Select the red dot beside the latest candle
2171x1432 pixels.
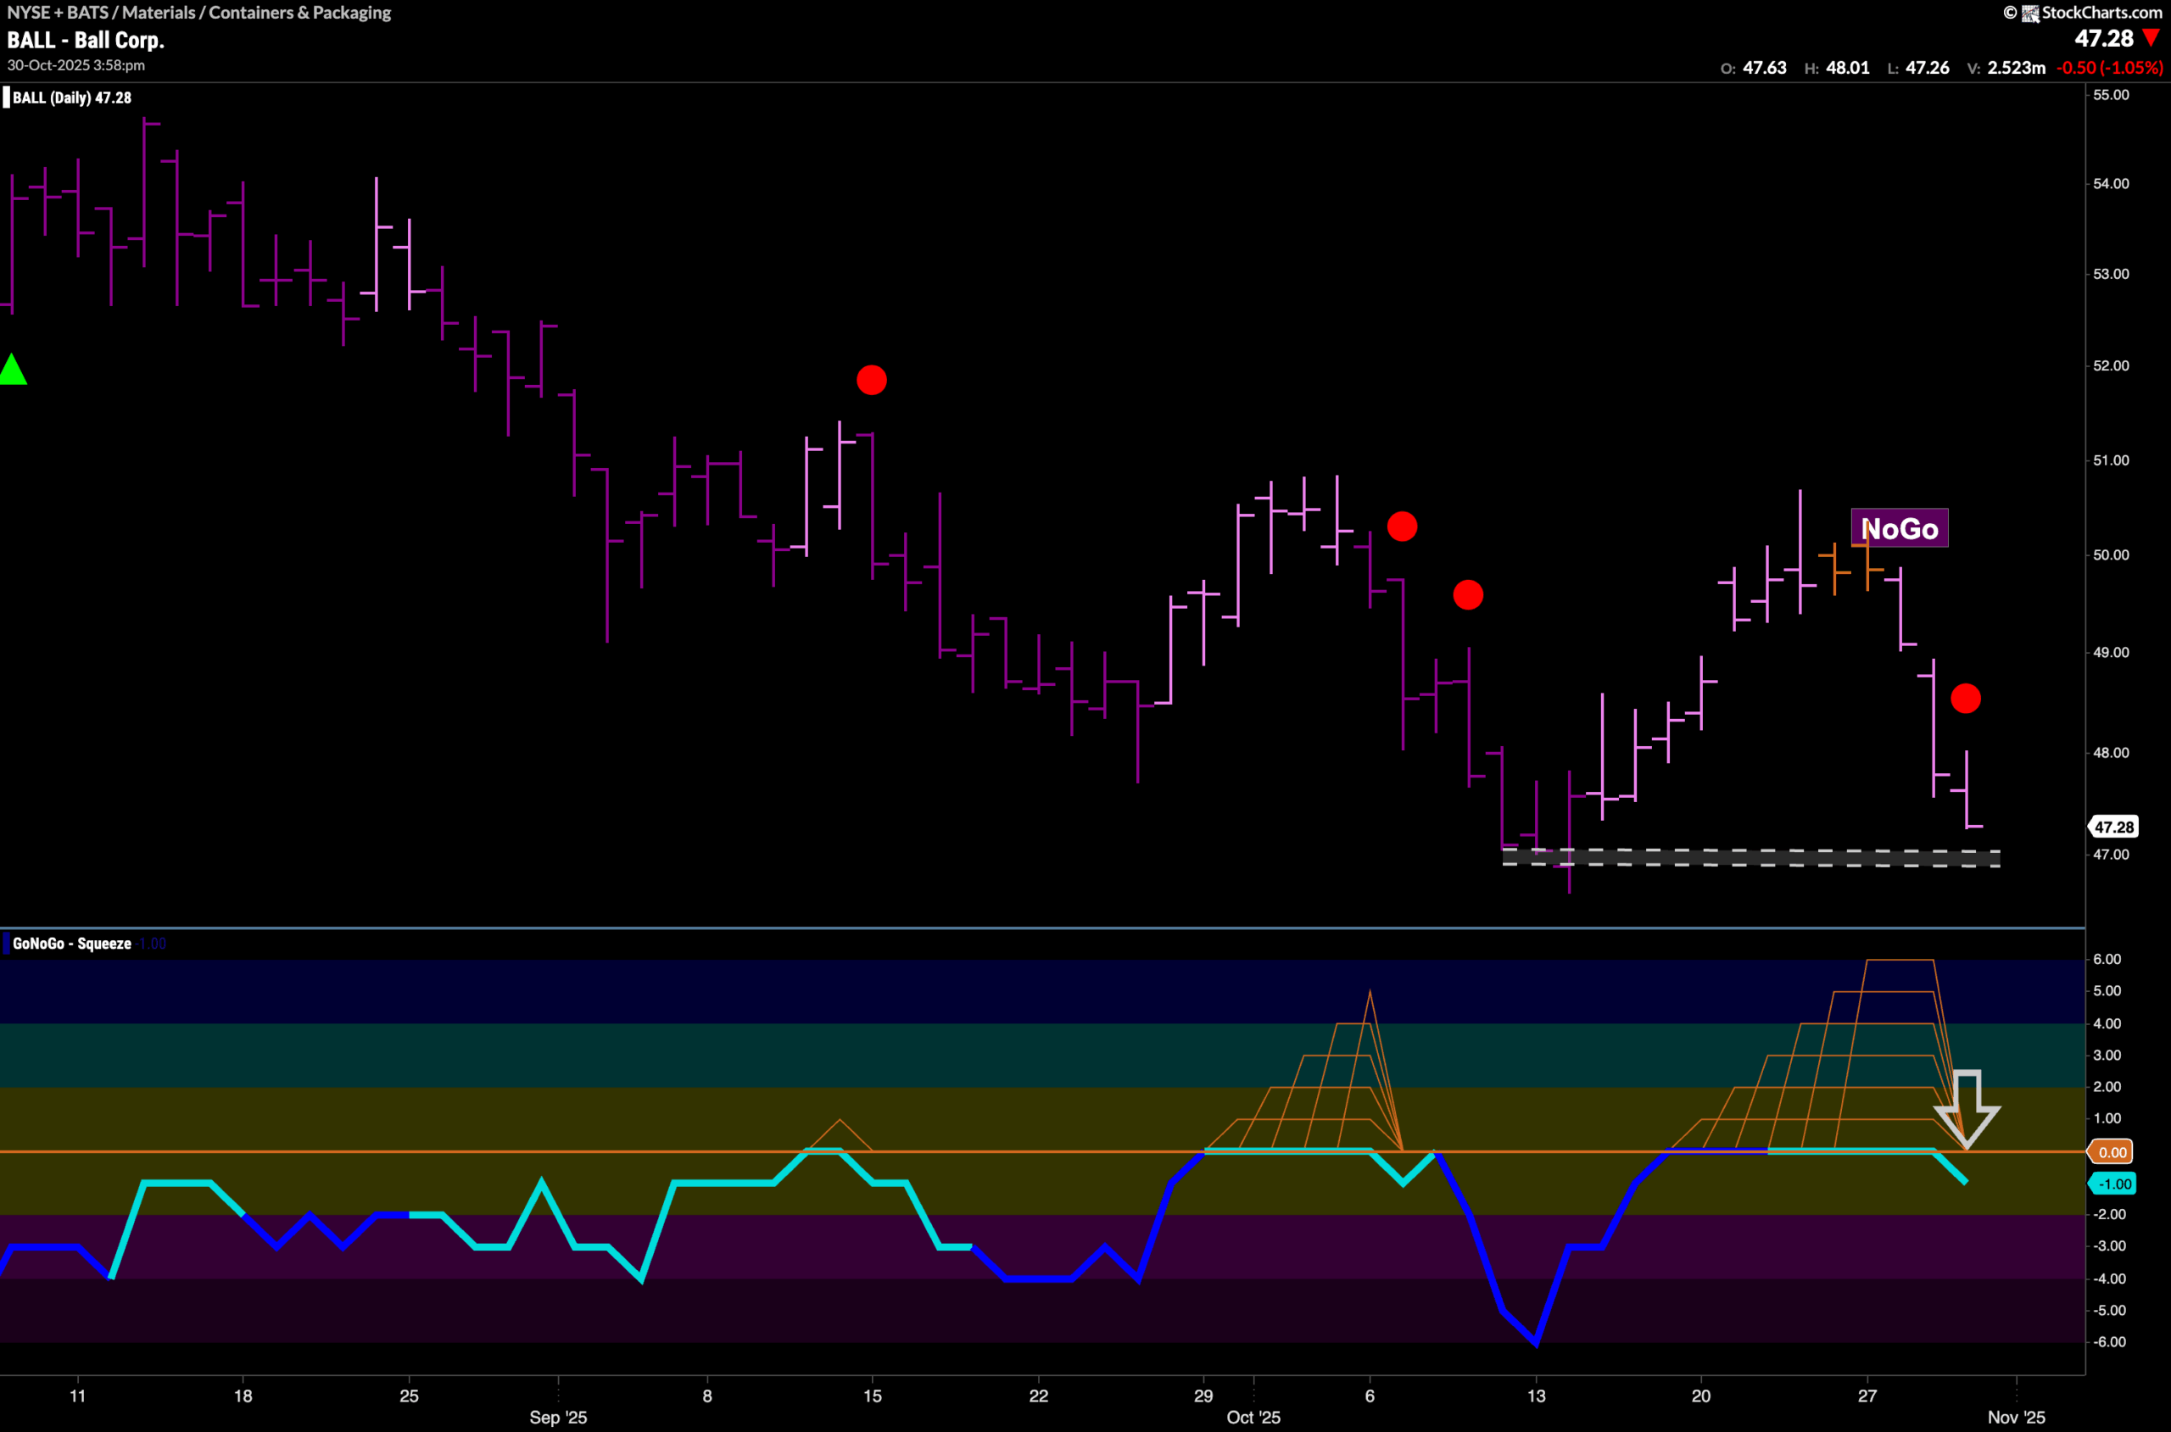tap(1967, 699)
